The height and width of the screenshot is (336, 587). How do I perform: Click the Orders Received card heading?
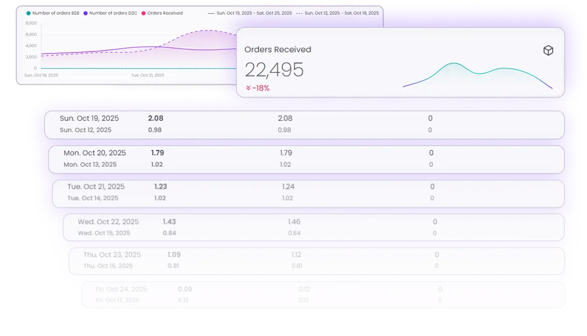[278, 49]
